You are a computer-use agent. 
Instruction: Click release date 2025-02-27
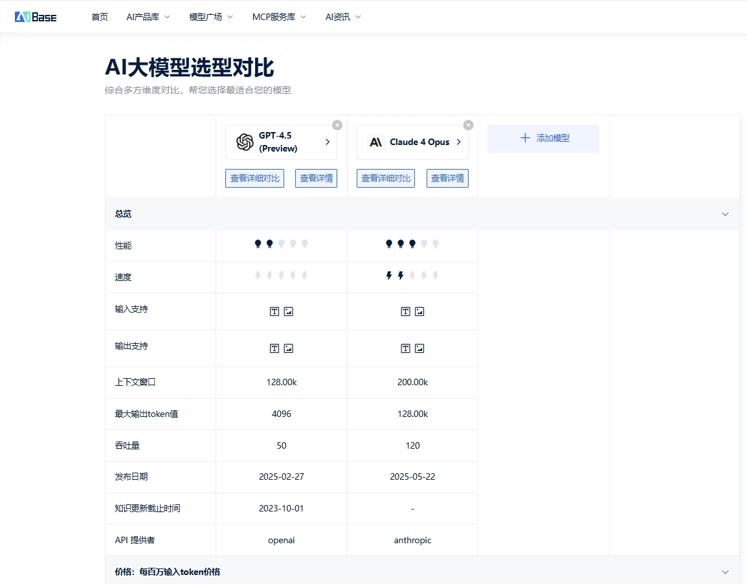click(x=282, y=477)
